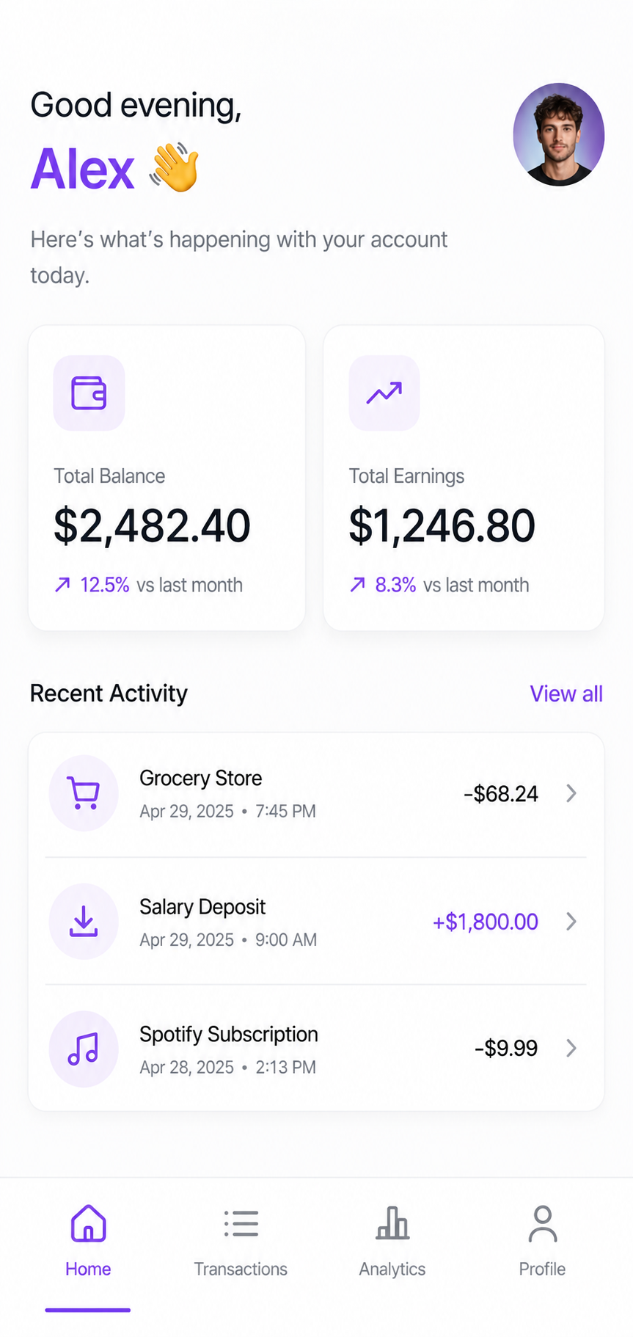Click the Salary Deposit title
Image resolution: width=633 pixels, height=1337 pixels.
tap(202, 907)
